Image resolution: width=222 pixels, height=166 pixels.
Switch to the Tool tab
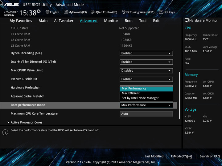pos(143,21)
